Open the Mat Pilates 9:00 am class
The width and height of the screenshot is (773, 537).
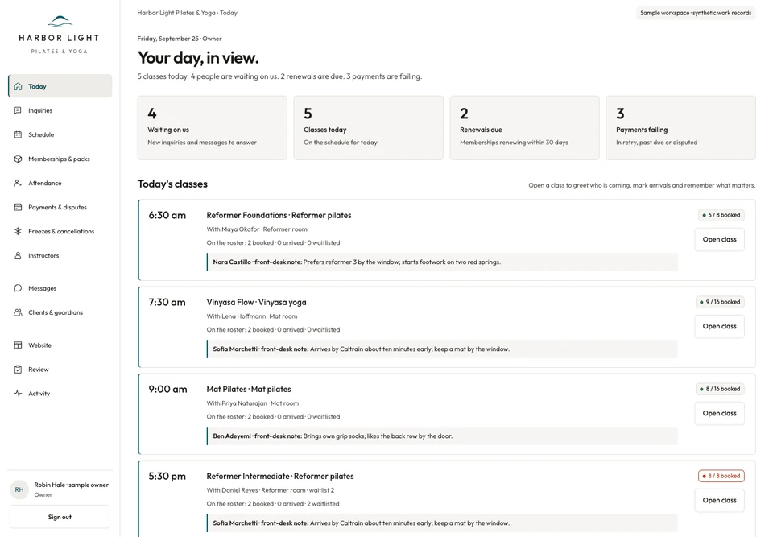click(x=719, y=413)
